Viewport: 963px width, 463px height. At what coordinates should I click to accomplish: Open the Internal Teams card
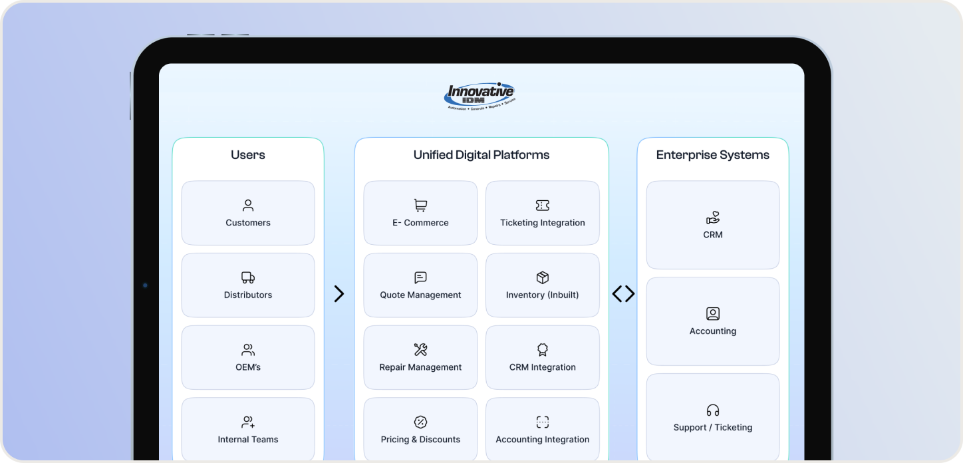click(248, 429)
